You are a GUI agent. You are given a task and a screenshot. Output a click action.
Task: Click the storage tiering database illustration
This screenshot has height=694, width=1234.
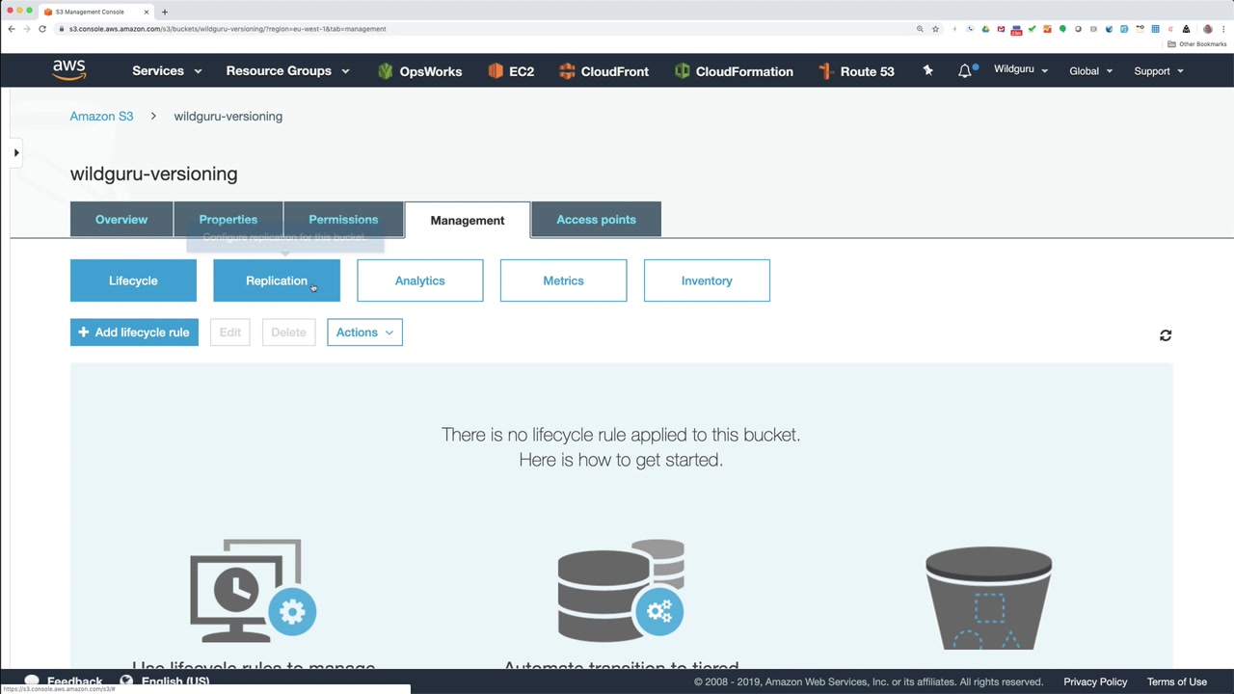[621, 591]
